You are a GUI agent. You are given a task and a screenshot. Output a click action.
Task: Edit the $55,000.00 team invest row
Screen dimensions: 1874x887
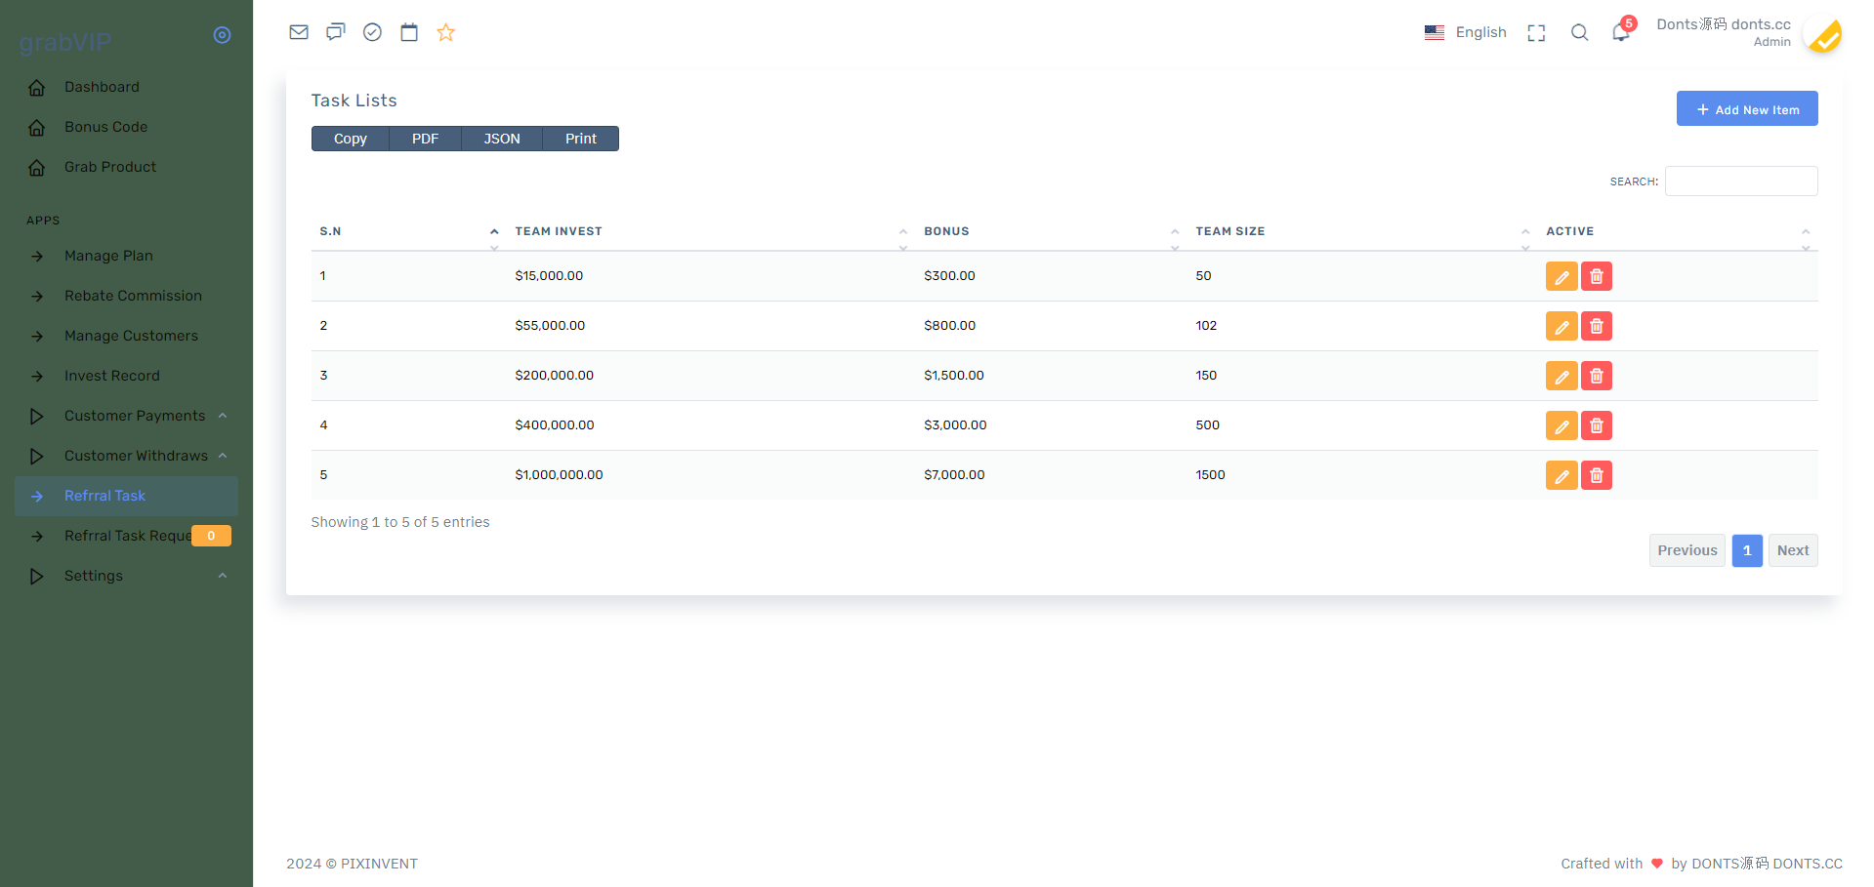point(1562,326)
